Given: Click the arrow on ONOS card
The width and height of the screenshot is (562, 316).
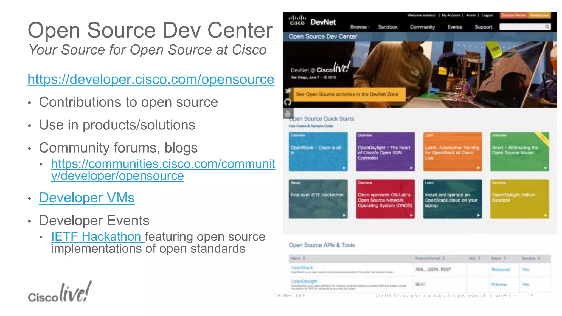Looking at the screenshot, I should [x=411, y=215].
